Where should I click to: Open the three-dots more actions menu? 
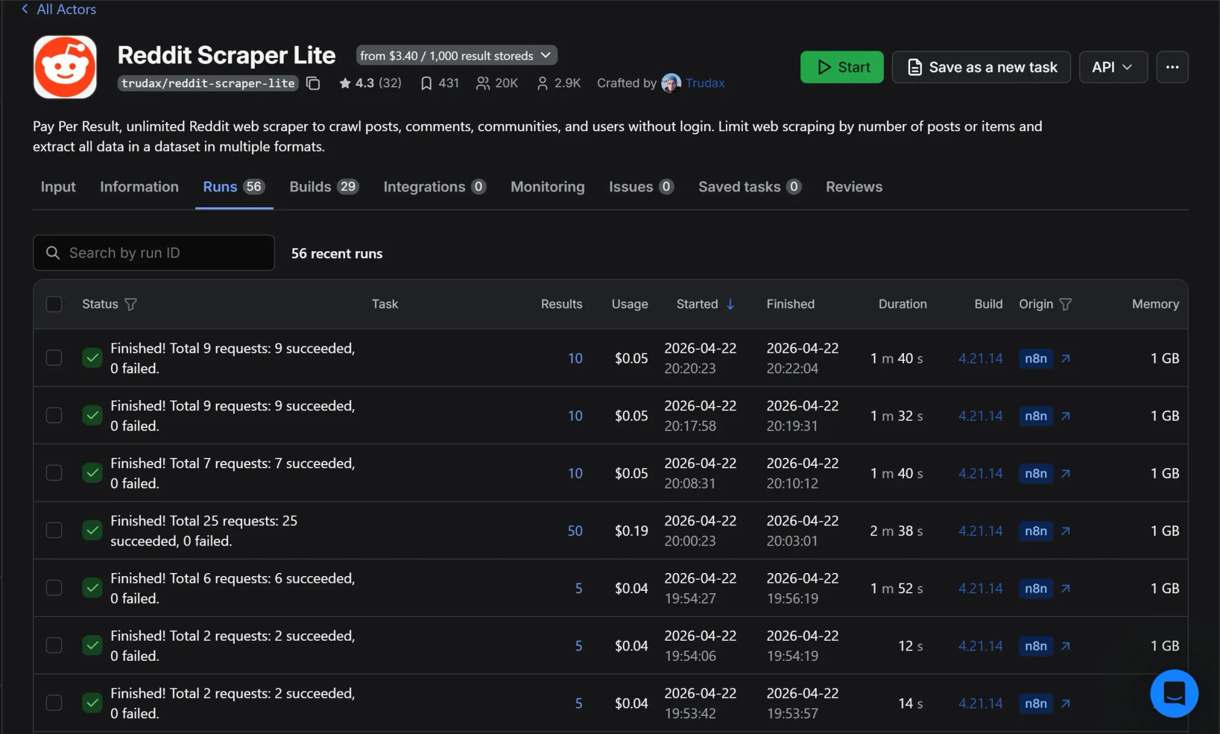click(x=1172, y=67)
